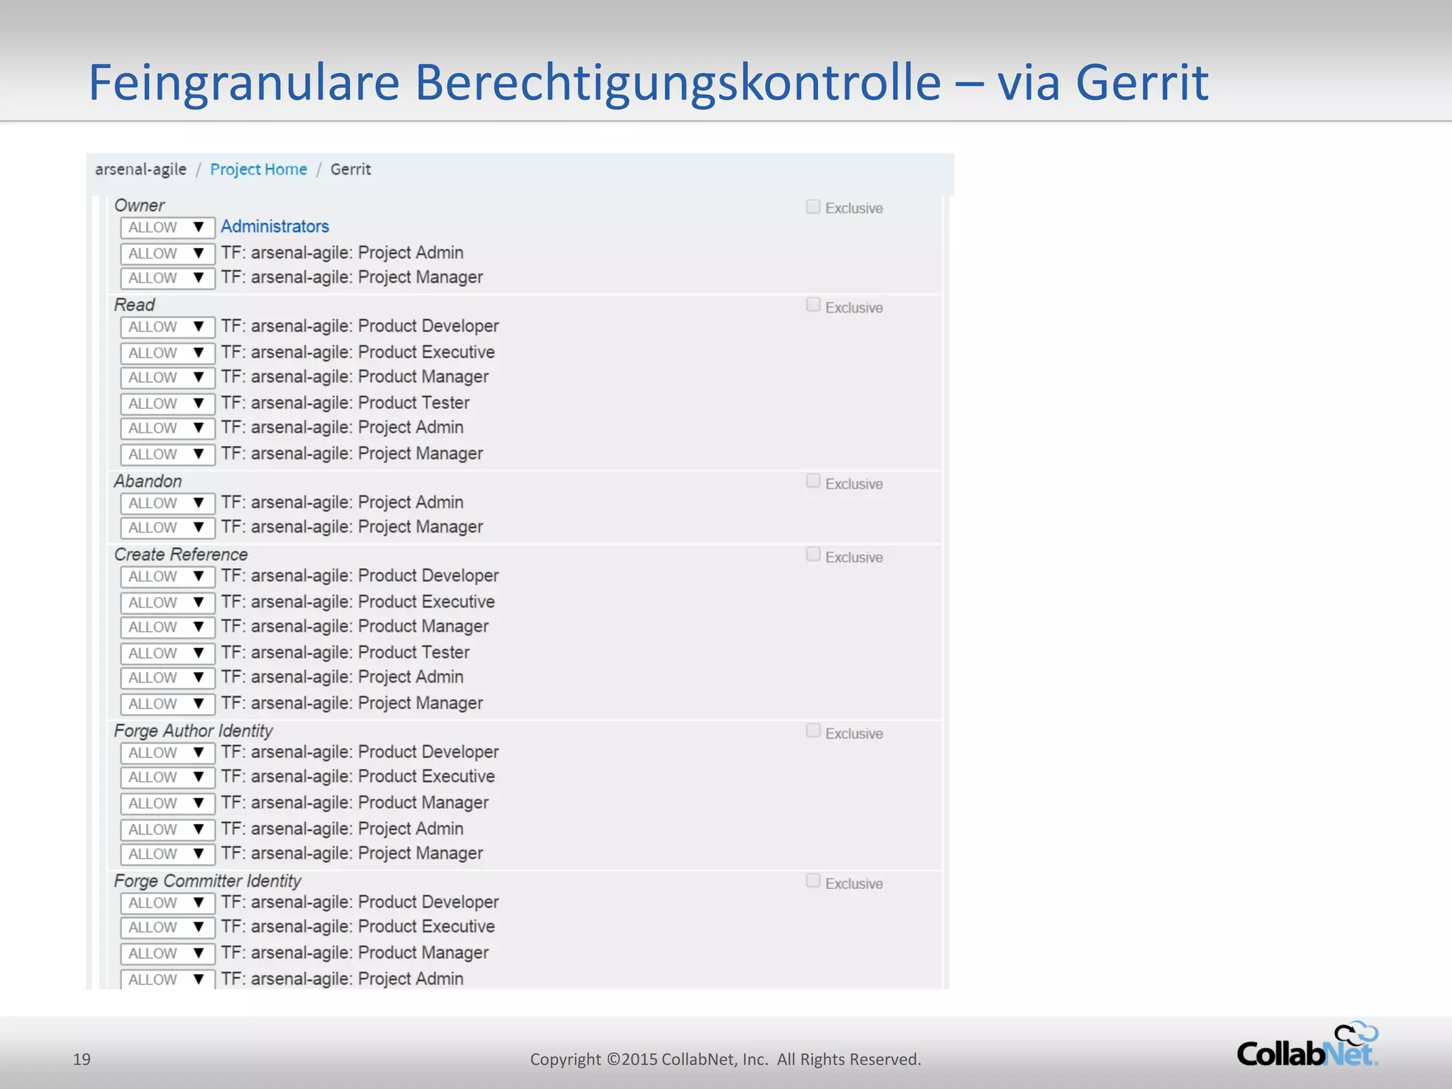Screen dimensions: 1452x1089
Task: Open the ALLOW dropdown for Read Product Manager
Action: (x=167, y=377)
